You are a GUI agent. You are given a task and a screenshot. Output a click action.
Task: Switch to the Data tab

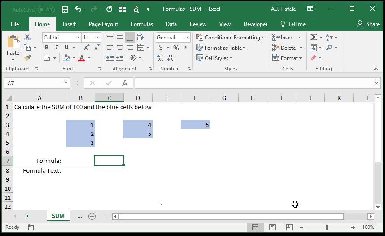(171, 24)
